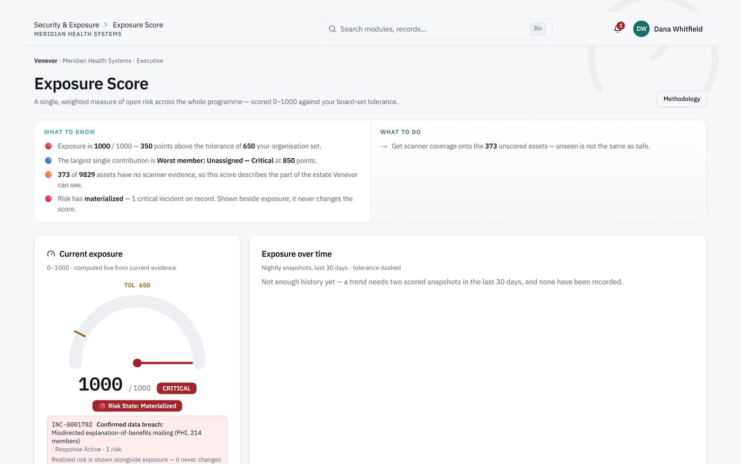
Task: Click the 'Confirmed data breach:' text
Action: pos(130,424)
